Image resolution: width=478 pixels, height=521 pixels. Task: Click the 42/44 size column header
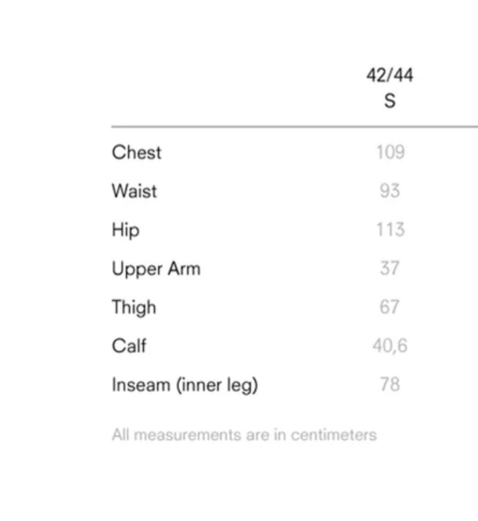coord(389,76)
